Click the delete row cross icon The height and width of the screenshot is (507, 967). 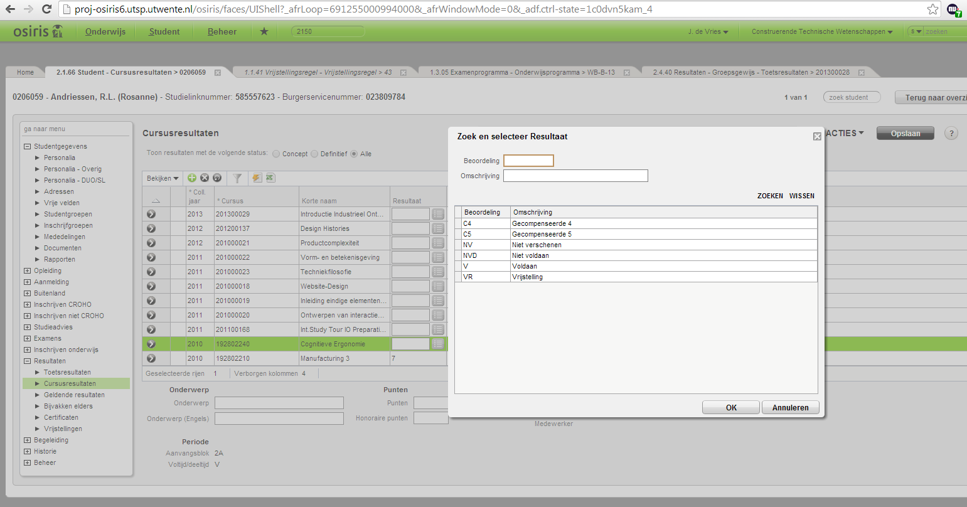(x=205, y=178)
